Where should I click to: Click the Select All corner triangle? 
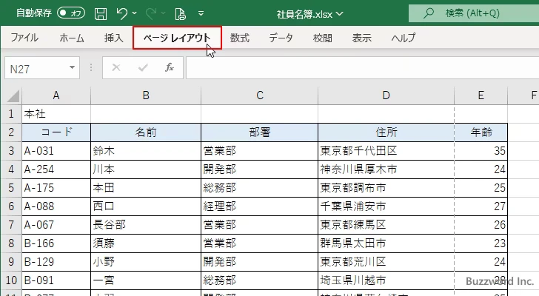tap(11, 95)
